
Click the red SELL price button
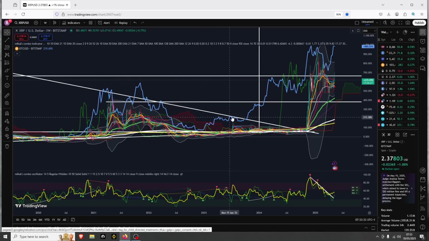click(21, 37)
